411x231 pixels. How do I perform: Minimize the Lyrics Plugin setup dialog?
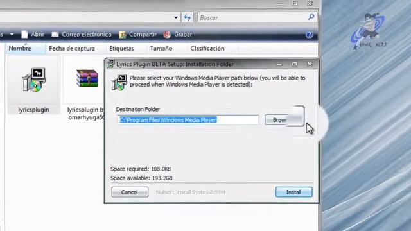279,64
